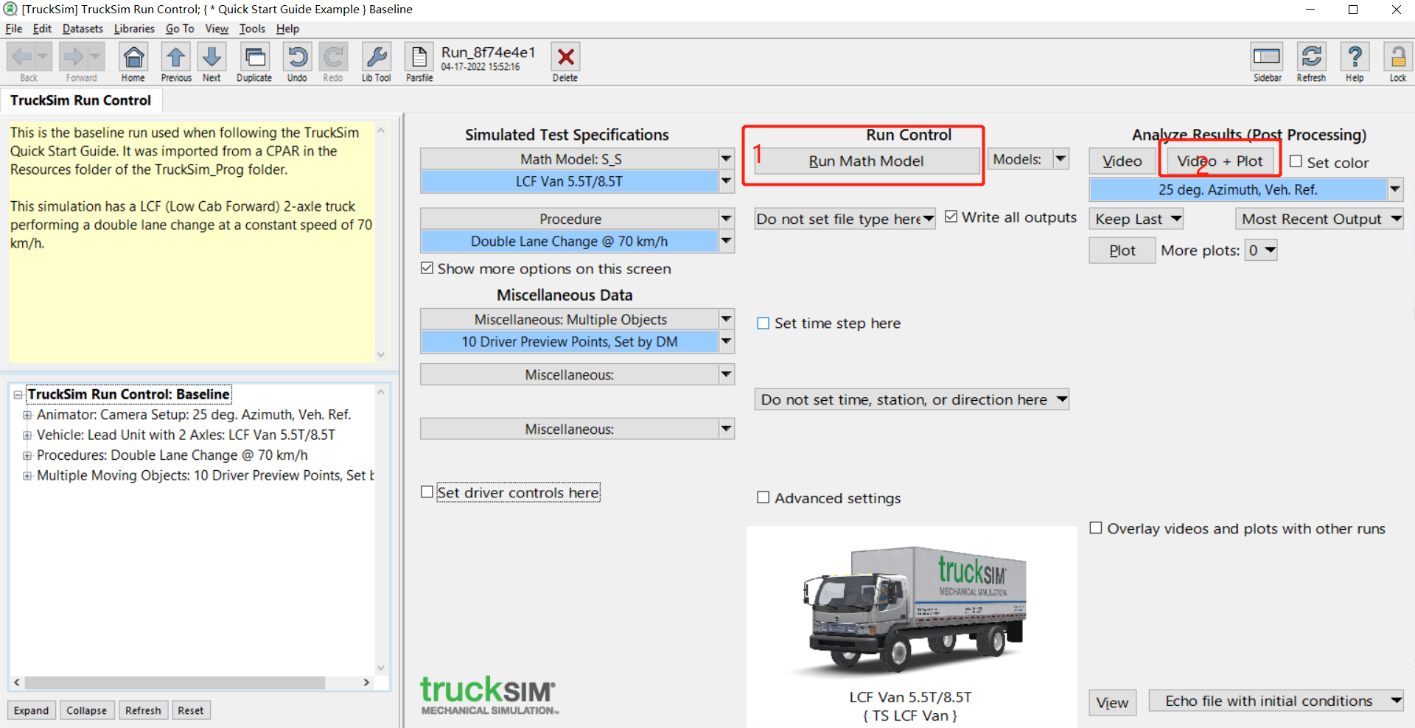This screenshot has height=728, width=1415.
Task: Open the Datasets menu
Action: [83, 29]
